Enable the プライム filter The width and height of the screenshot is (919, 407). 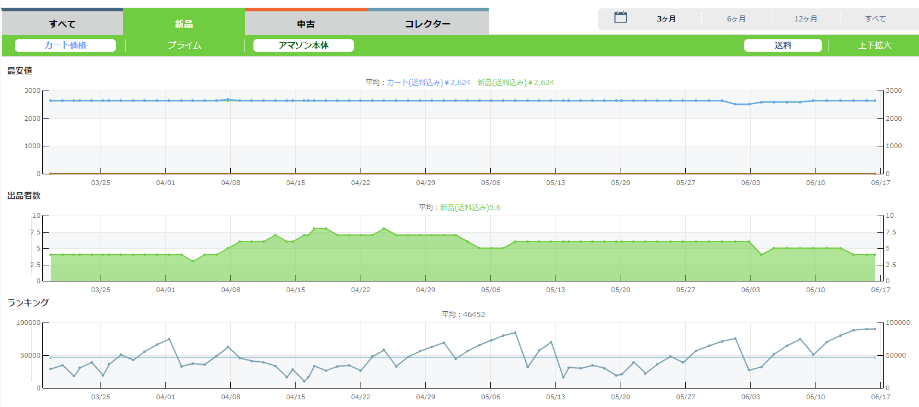pos(184,45)
